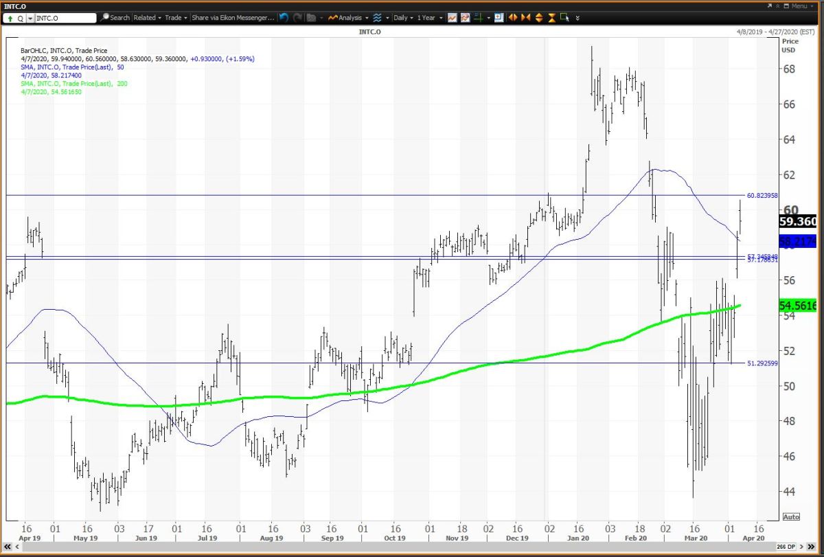Screen dimensions: 824x557
Task: Open the Daily interval dropdown
Action: coord(404,17)
